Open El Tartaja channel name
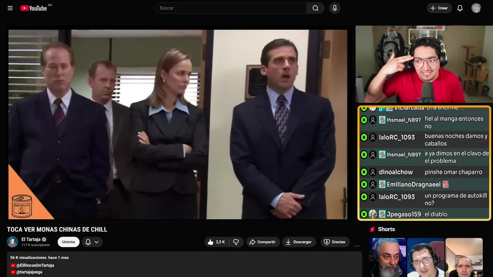Screen dimensions: 493x277 tap(31, 239)
